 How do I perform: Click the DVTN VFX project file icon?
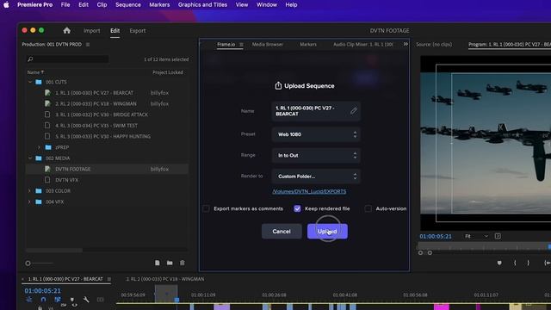click(x=47, y=180)
